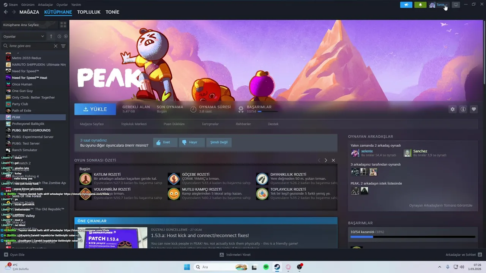Open the TOPLAYICILIK ROZETİ achievement icon
Image resolution: width=486 pixels, height=273 pixels.
[x=262, y=194]
